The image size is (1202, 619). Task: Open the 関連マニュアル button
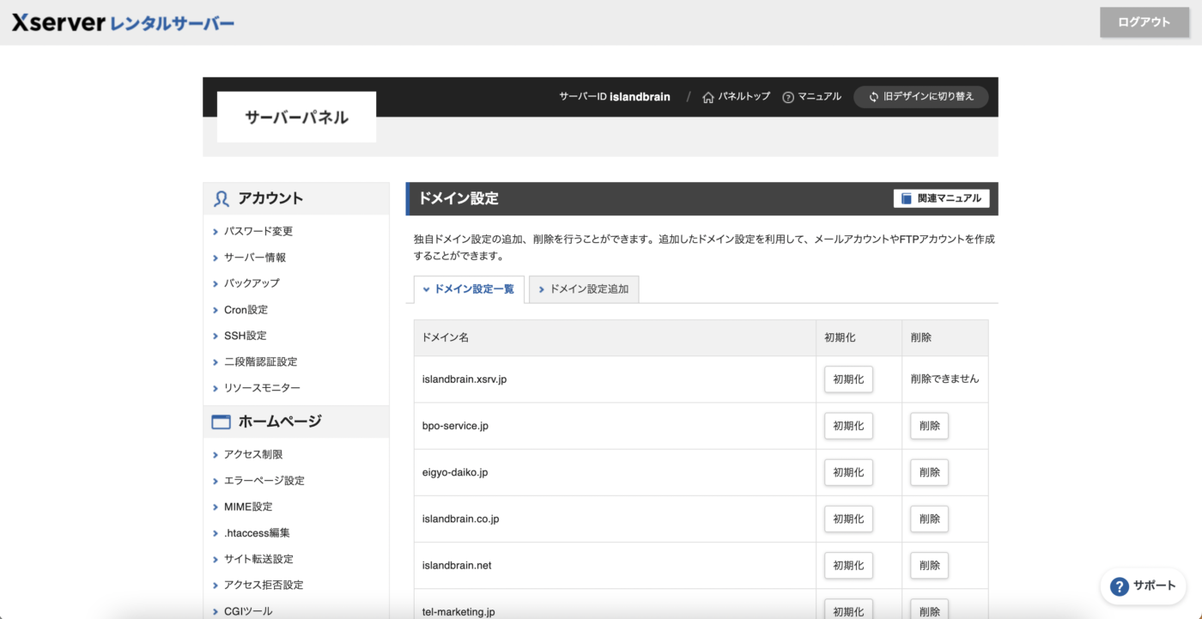pyautogui.click(x=941, y=198)
